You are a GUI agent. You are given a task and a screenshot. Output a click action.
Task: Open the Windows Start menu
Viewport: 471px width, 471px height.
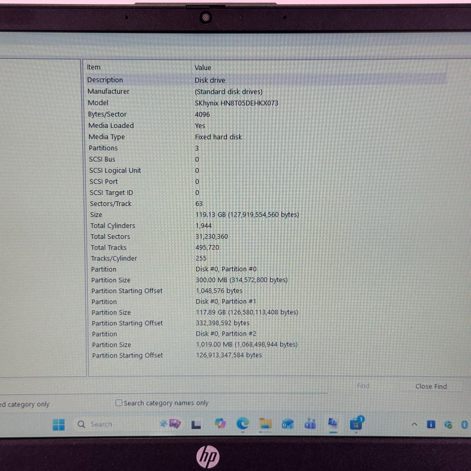point(59,424)
